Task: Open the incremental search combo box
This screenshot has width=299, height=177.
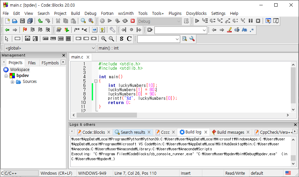Action: 181,30
